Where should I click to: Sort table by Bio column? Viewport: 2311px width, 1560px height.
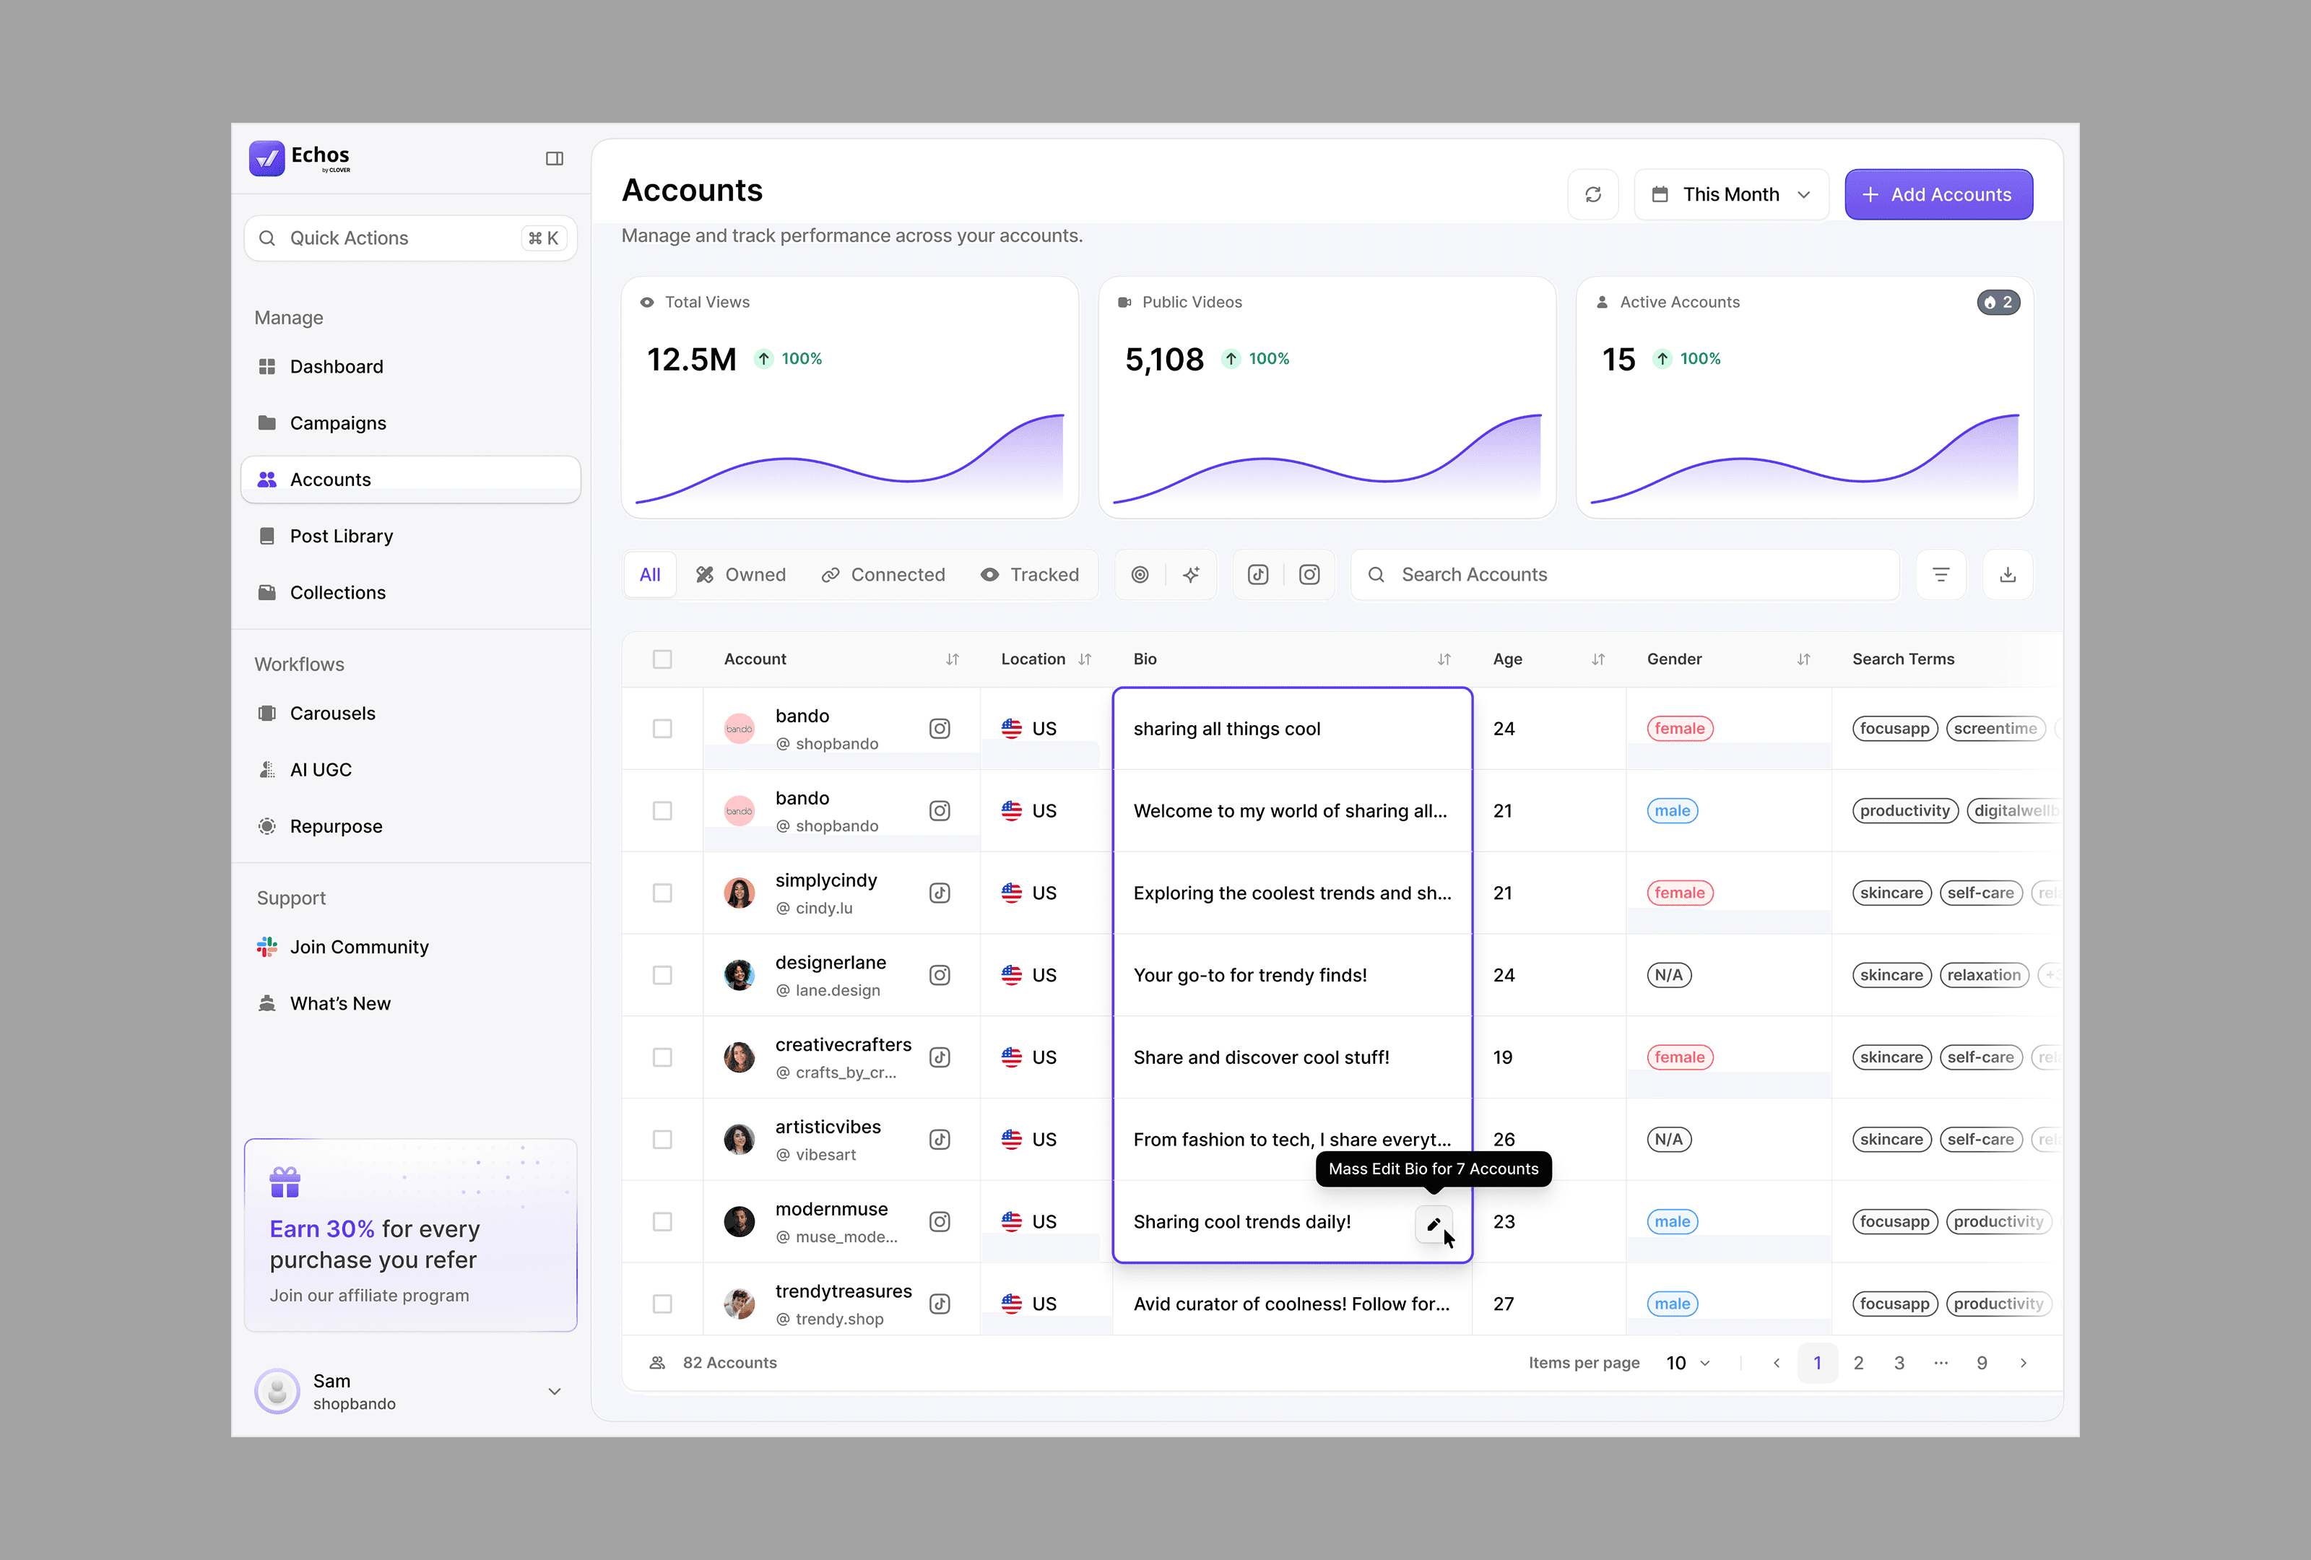click(1444, 659)
